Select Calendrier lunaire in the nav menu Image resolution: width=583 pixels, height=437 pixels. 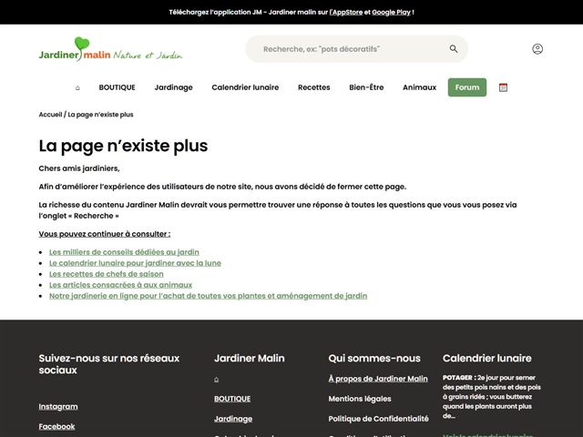pyautogui.click(x=245, y=87)
